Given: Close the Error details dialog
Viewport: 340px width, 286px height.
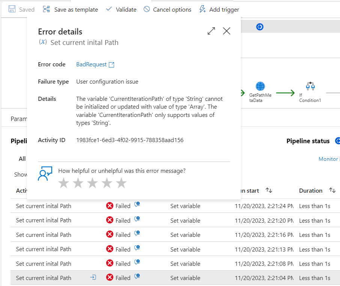Looking at the screenshot, I should pyautogui.click(x=227, y=31).
